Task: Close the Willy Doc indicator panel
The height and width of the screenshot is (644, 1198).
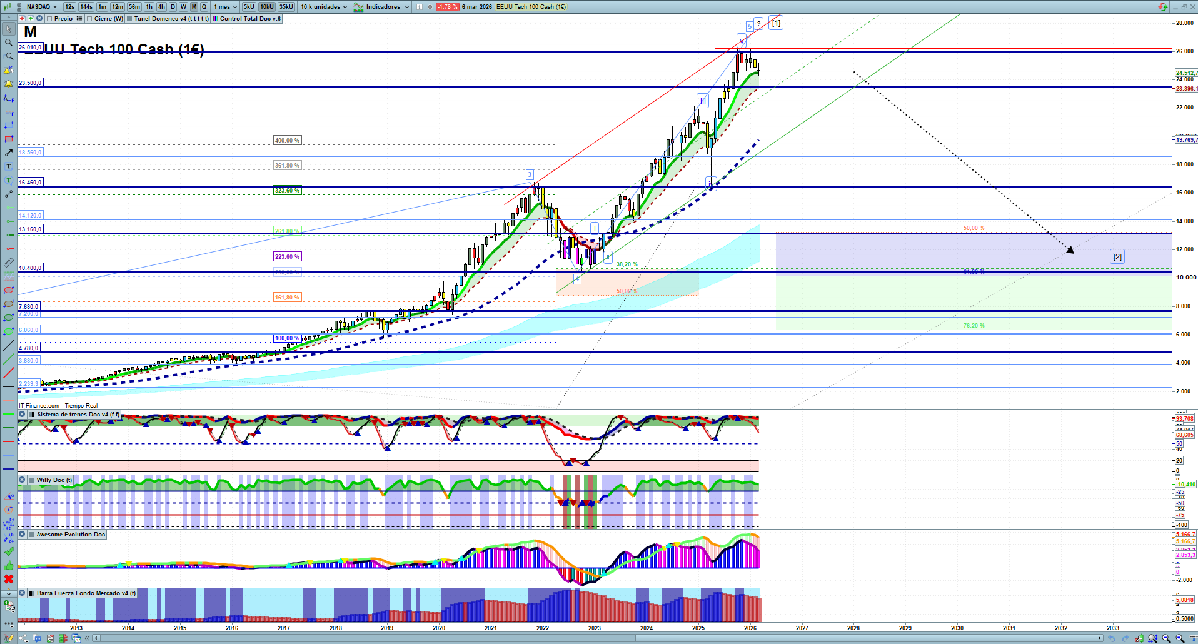Action: (22, 480)
